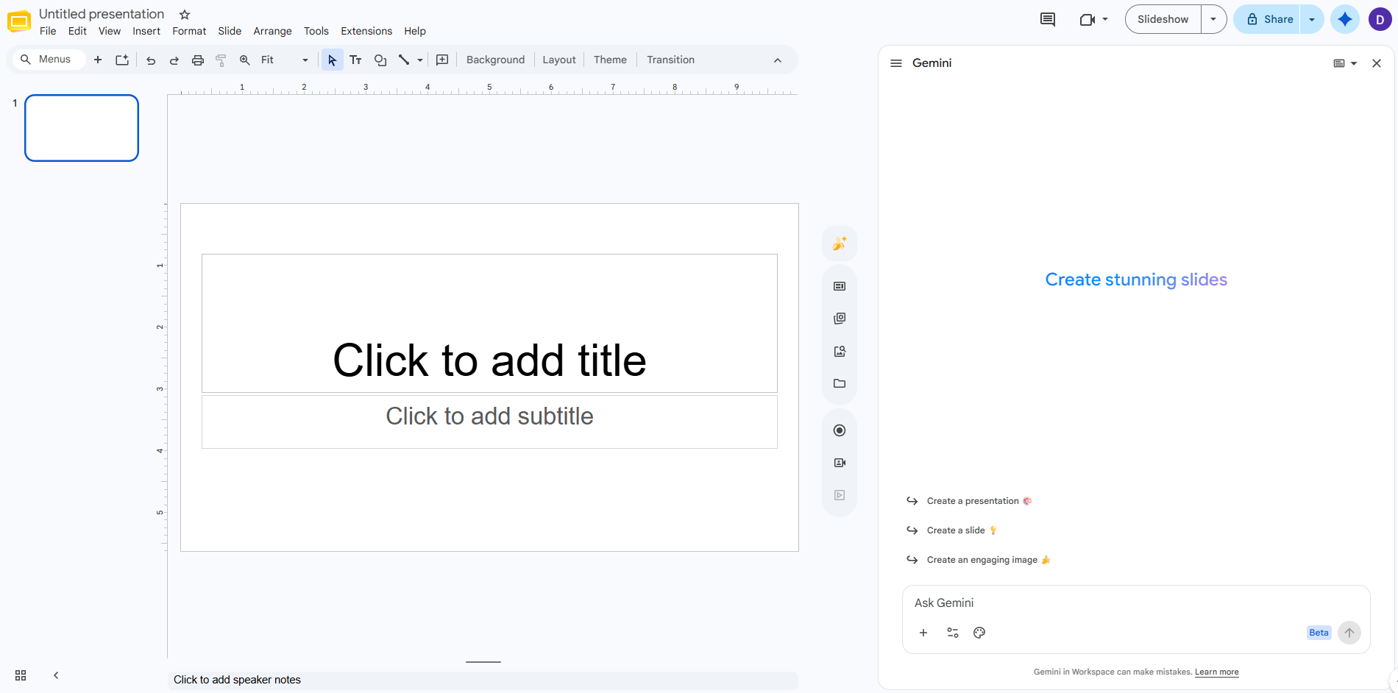Expand the line type dropdown arrow
1398x693 pixels.
click(420, 60)
